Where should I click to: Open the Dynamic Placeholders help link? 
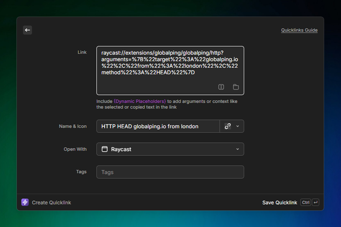tap(140, 101)
